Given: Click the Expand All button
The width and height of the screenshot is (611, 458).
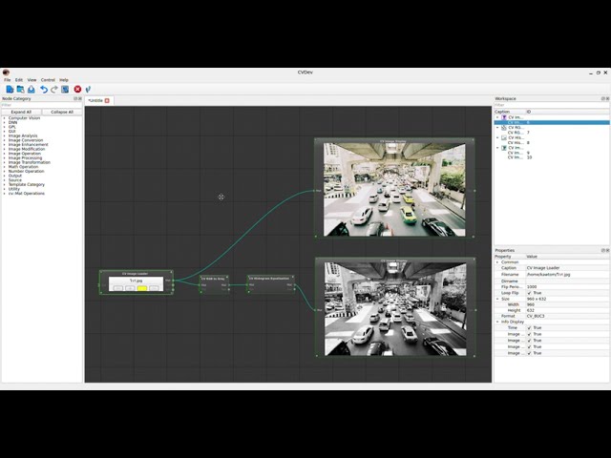Looking at the screenshot, I should coord(21,112).
